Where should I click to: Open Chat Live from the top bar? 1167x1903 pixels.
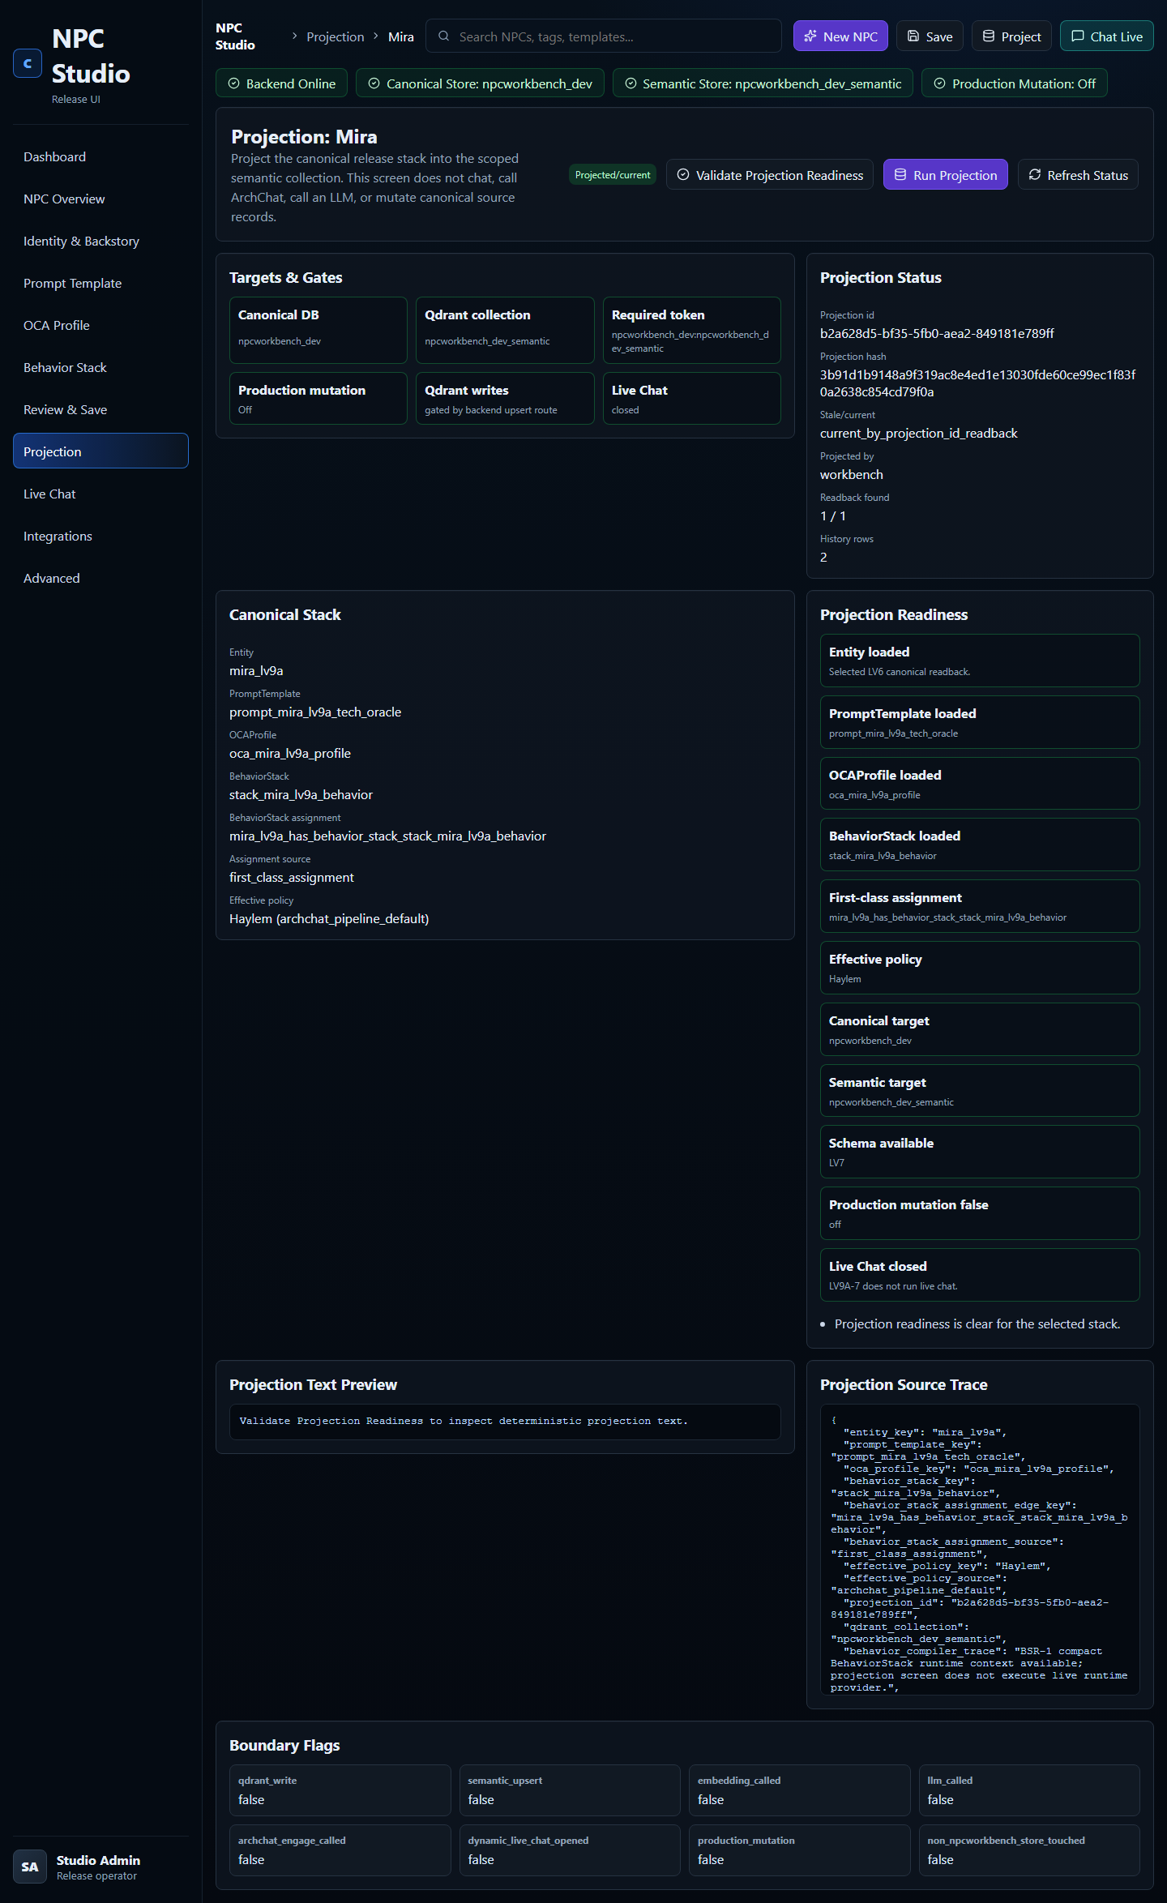(x=1106, y=36)
